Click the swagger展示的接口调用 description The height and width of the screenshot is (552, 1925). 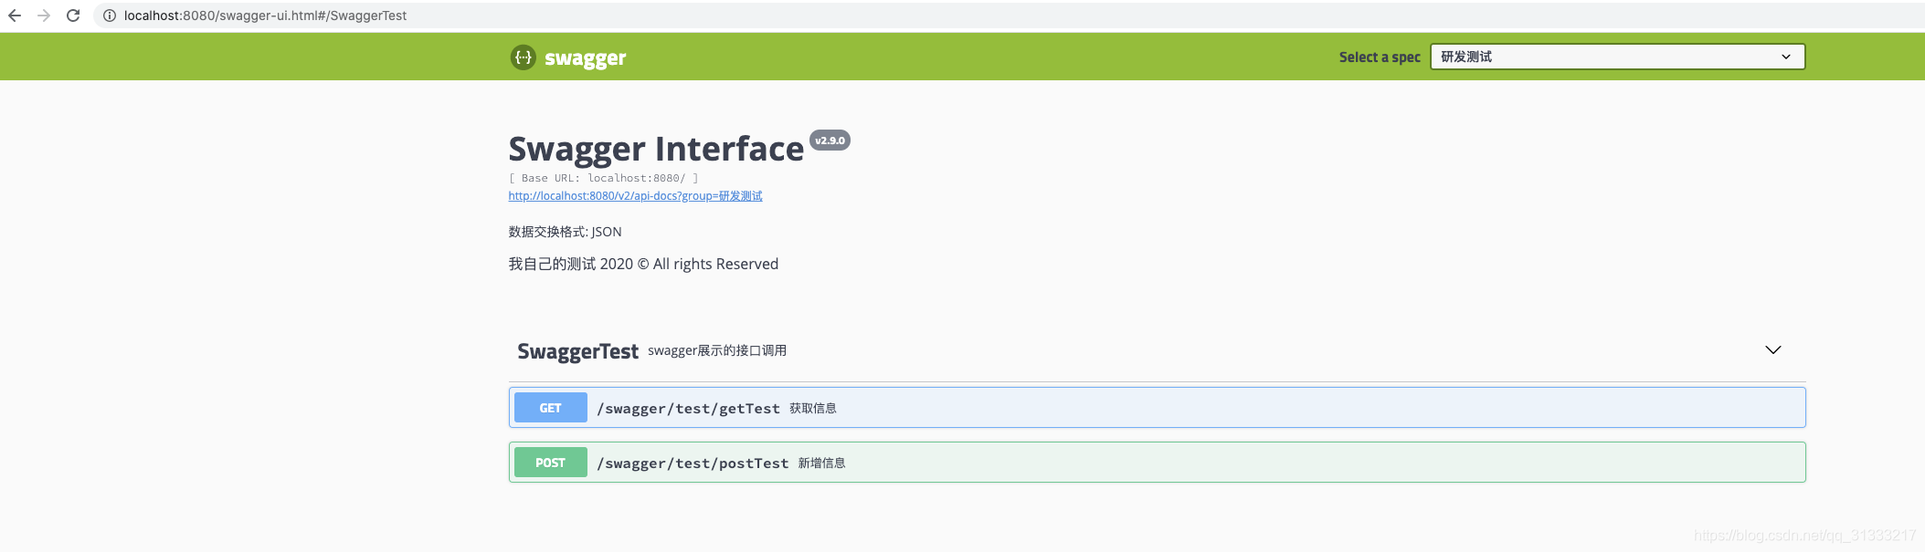coord(717,350)
